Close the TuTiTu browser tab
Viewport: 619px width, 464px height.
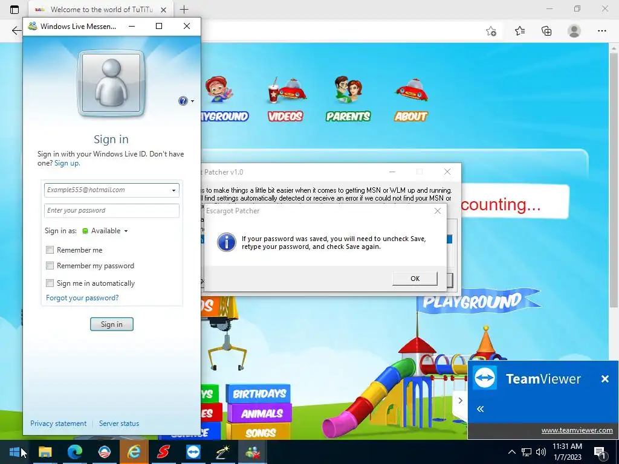[x=163, y=10]
